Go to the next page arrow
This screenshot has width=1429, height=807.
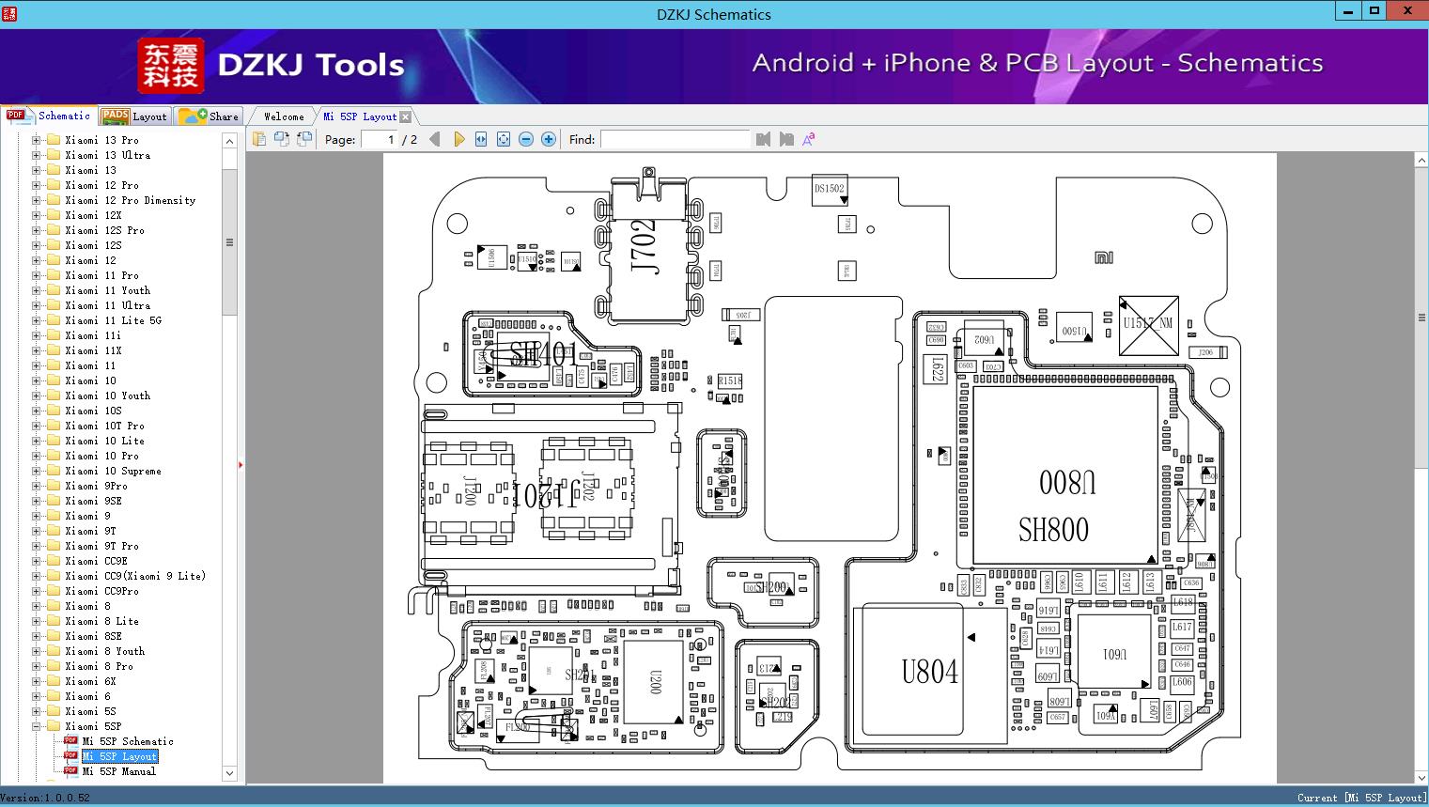[x=458, y=139]
